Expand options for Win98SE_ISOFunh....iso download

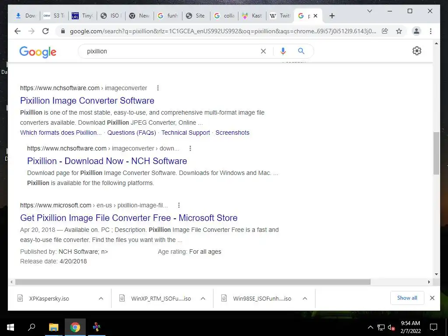coord(305,298)
